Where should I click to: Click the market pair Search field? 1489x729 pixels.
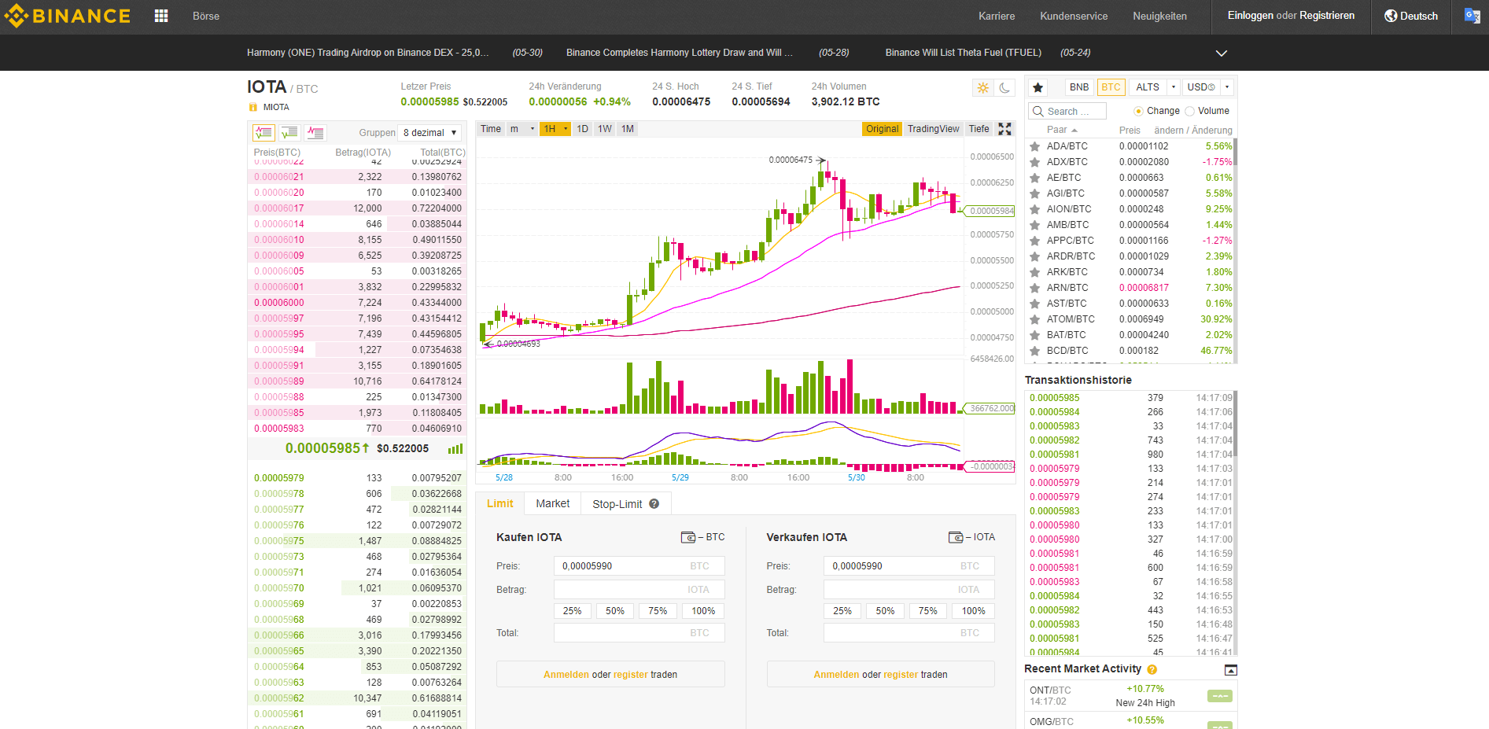(x=1067, y=112)
